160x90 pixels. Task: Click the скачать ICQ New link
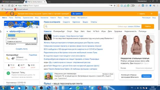pyautogui.click(x=134, y=26)
